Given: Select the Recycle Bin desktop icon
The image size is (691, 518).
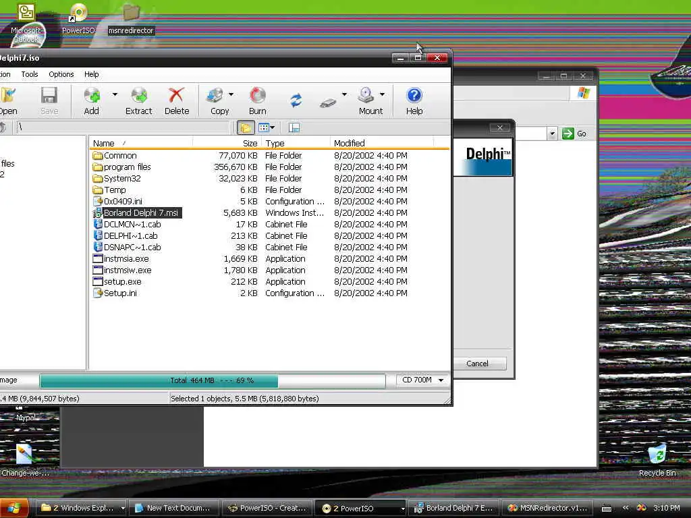Looking at the screenshot, I should tap(657, 460).
